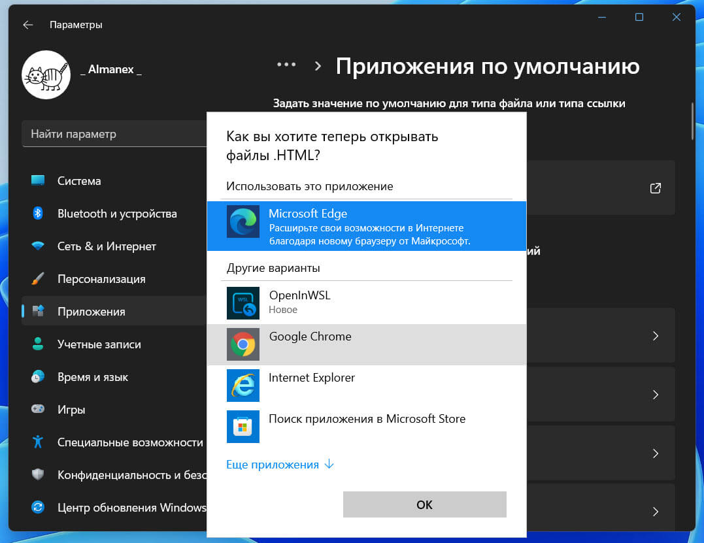
Task: Click the Игры gamepad icon
Action: point(38,409)
